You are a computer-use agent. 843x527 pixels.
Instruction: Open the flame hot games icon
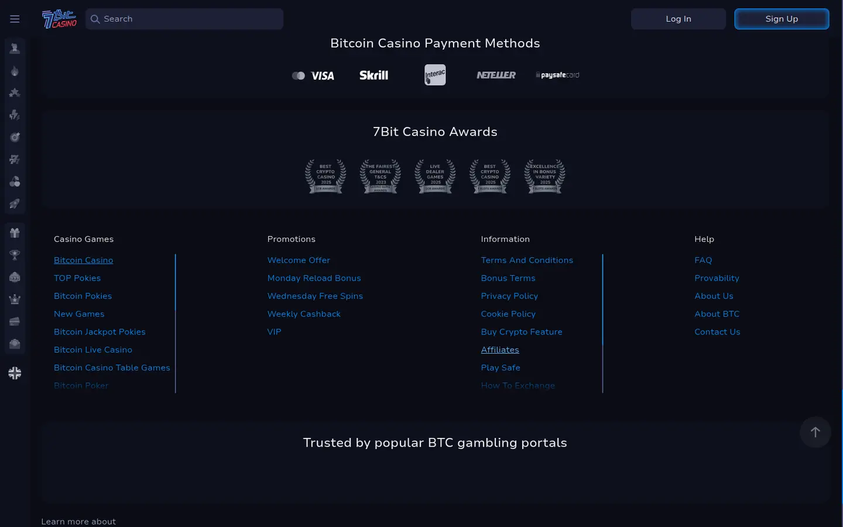point(15,71)
